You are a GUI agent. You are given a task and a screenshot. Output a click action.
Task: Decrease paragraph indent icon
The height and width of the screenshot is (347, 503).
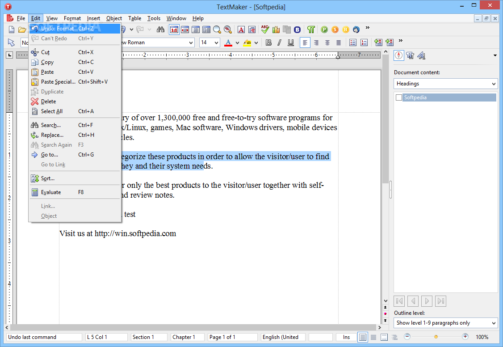(378, 42)
